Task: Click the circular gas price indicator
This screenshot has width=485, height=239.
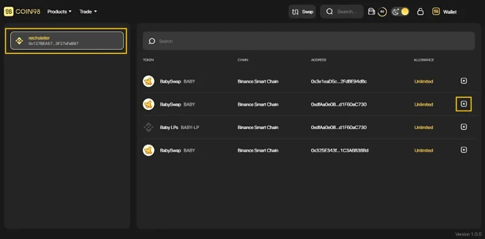Action: (383, 11)
